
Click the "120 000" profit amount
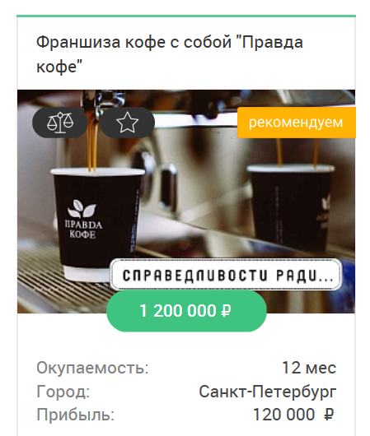point(284,415)
